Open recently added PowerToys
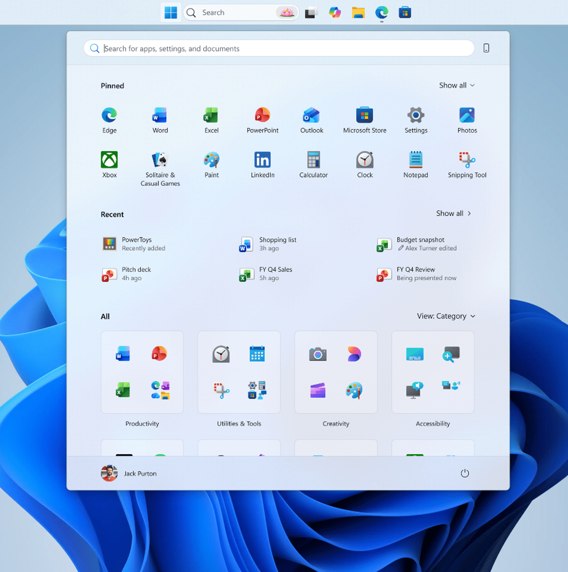 [x=133, y=244]
